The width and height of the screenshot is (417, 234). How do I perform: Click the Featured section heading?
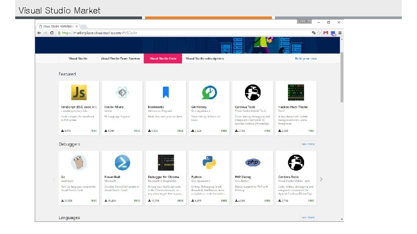tap(67, 74)
